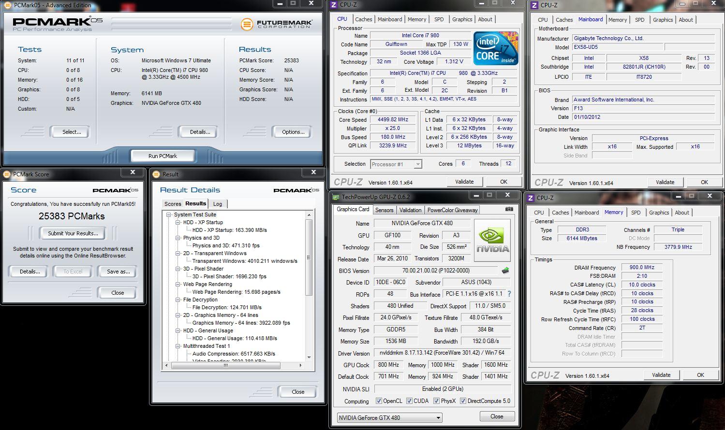Open the NVIDIA GeForce GTX 480 dropdown

pyautogui.click(x=389, y=417)
